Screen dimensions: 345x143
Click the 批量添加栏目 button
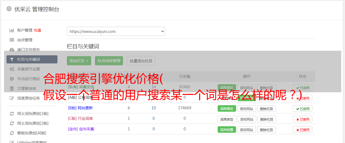point(141,61)
